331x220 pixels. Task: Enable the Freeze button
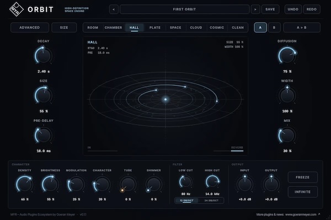[x=302, y=177]
